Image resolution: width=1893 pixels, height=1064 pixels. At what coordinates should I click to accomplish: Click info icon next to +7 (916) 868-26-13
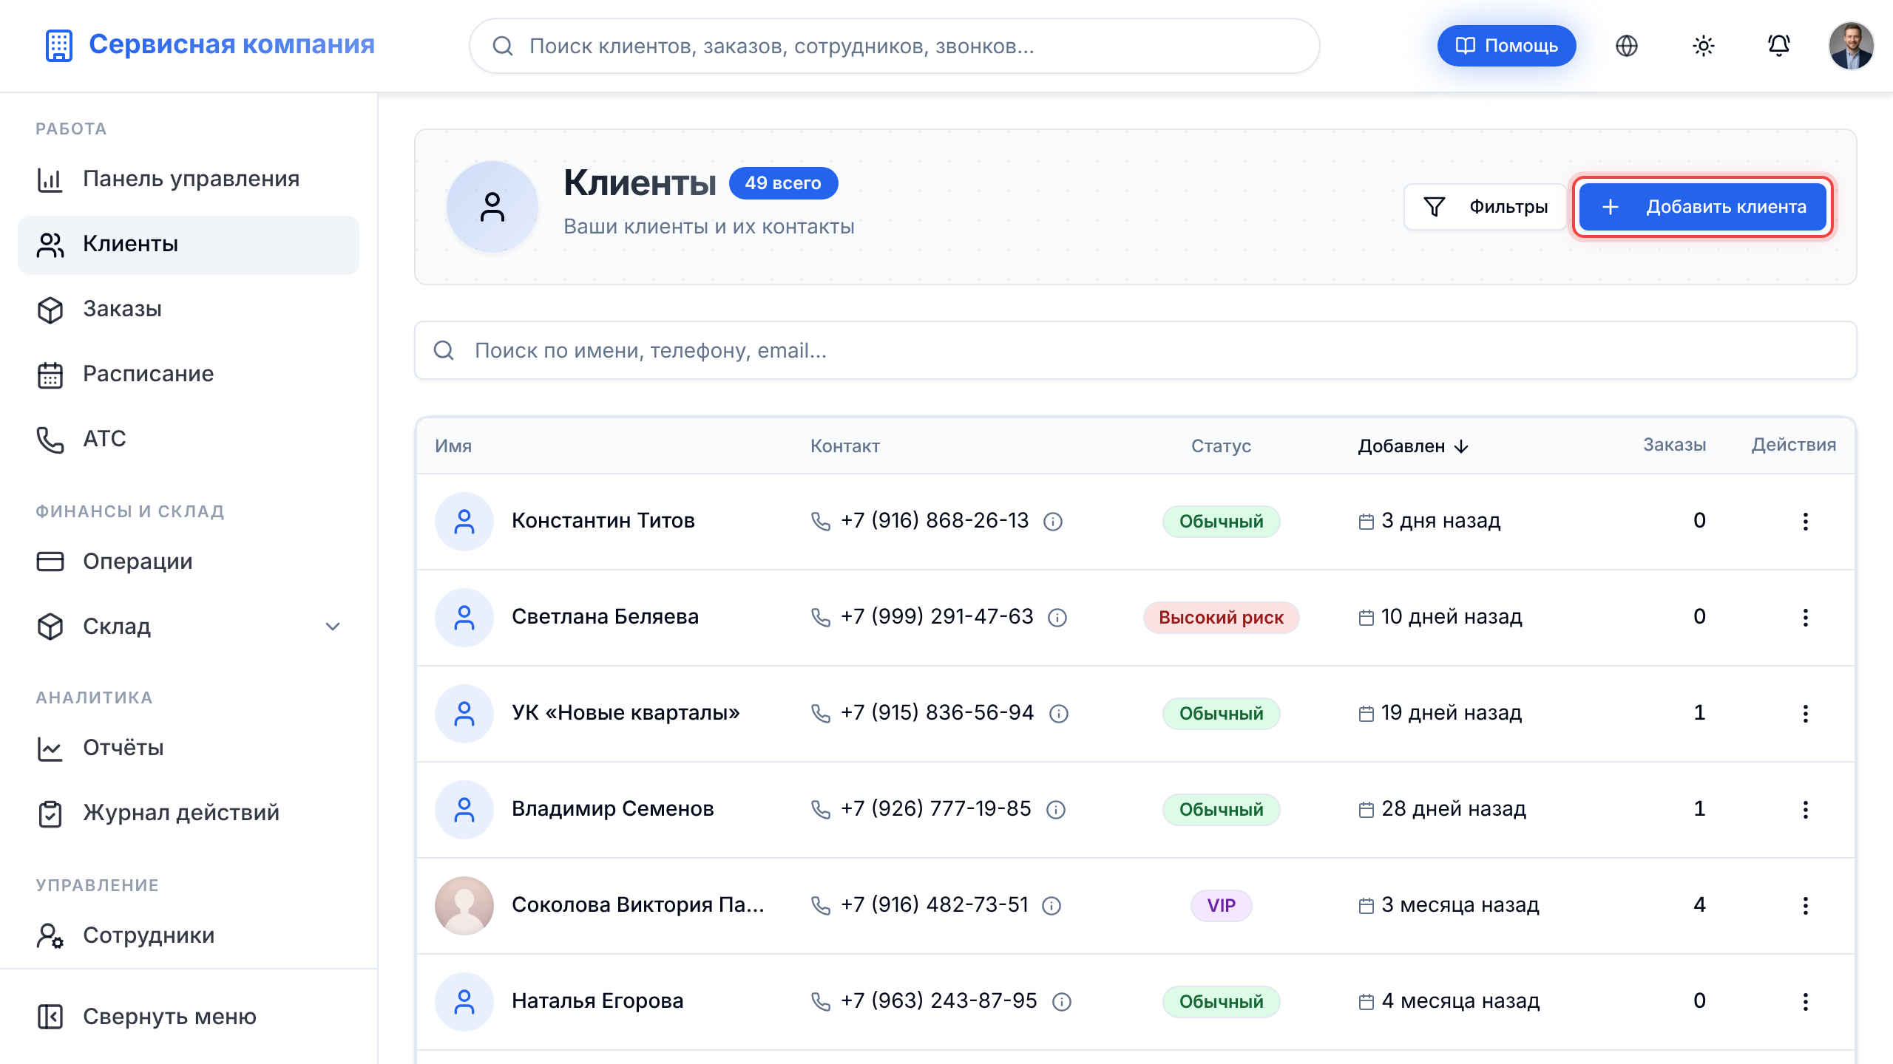tap(1053, 522)
